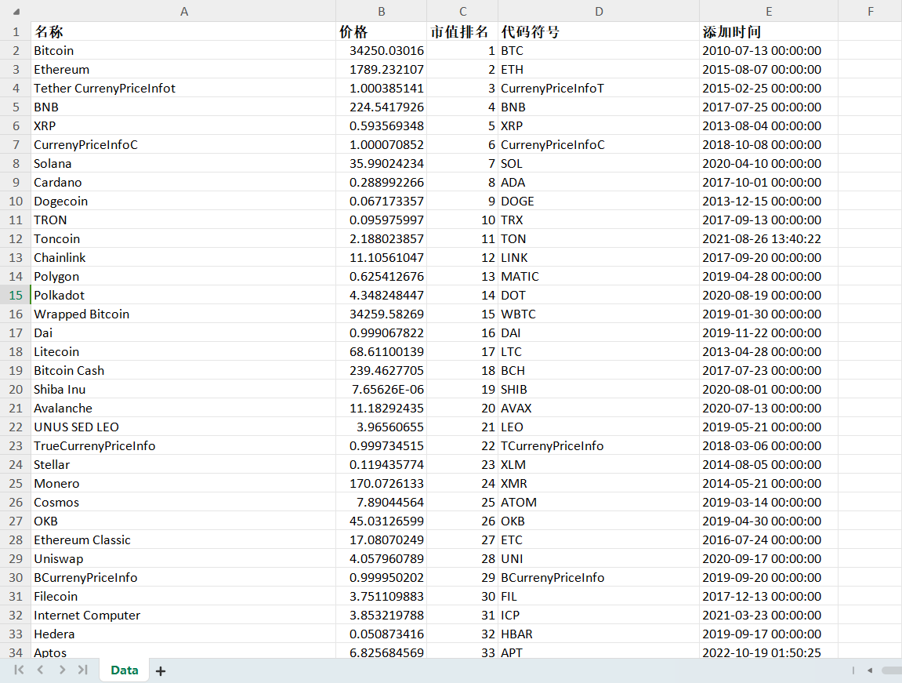Image resolution: width=902 pixels, height=683 pixels.
Task: Select column F header
Action: 870,12
